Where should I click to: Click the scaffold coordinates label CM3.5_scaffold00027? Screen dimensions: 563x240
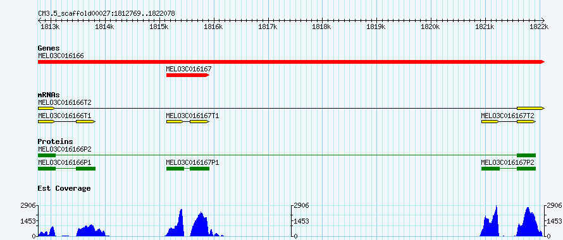pos(107,14)
